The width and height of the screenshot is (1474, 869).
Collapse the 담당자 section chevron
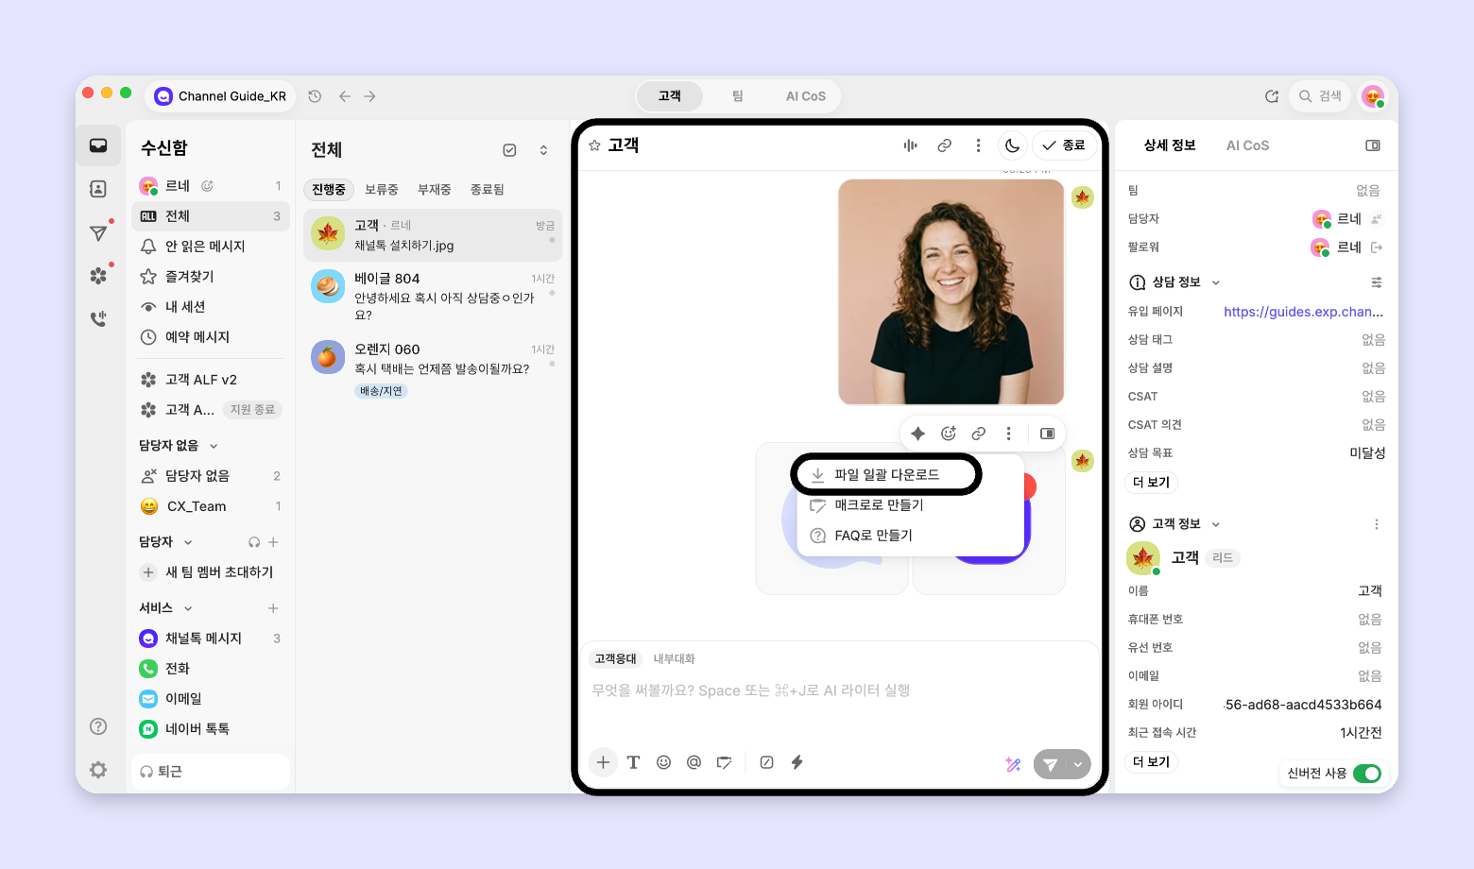(188, 542)
